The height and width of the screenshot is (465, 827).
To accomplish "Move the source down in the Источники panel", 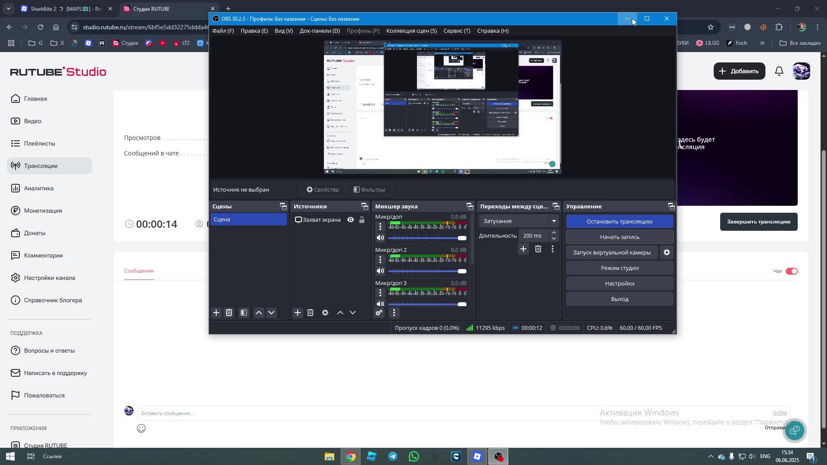I will tap(353, 313).
